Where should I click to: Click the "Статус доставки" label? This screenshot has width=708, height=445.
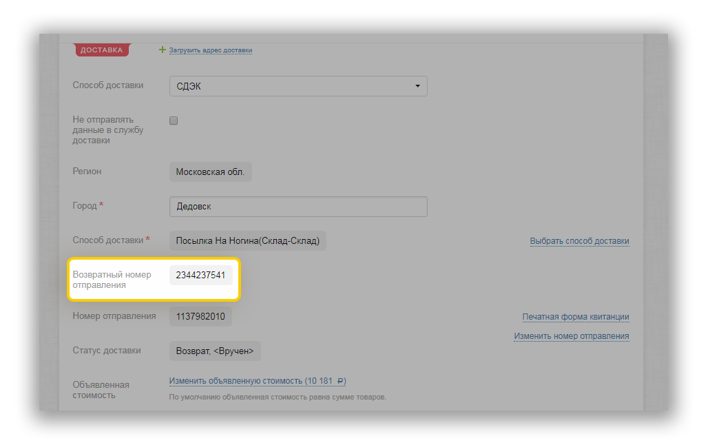(x=107, y=351)
